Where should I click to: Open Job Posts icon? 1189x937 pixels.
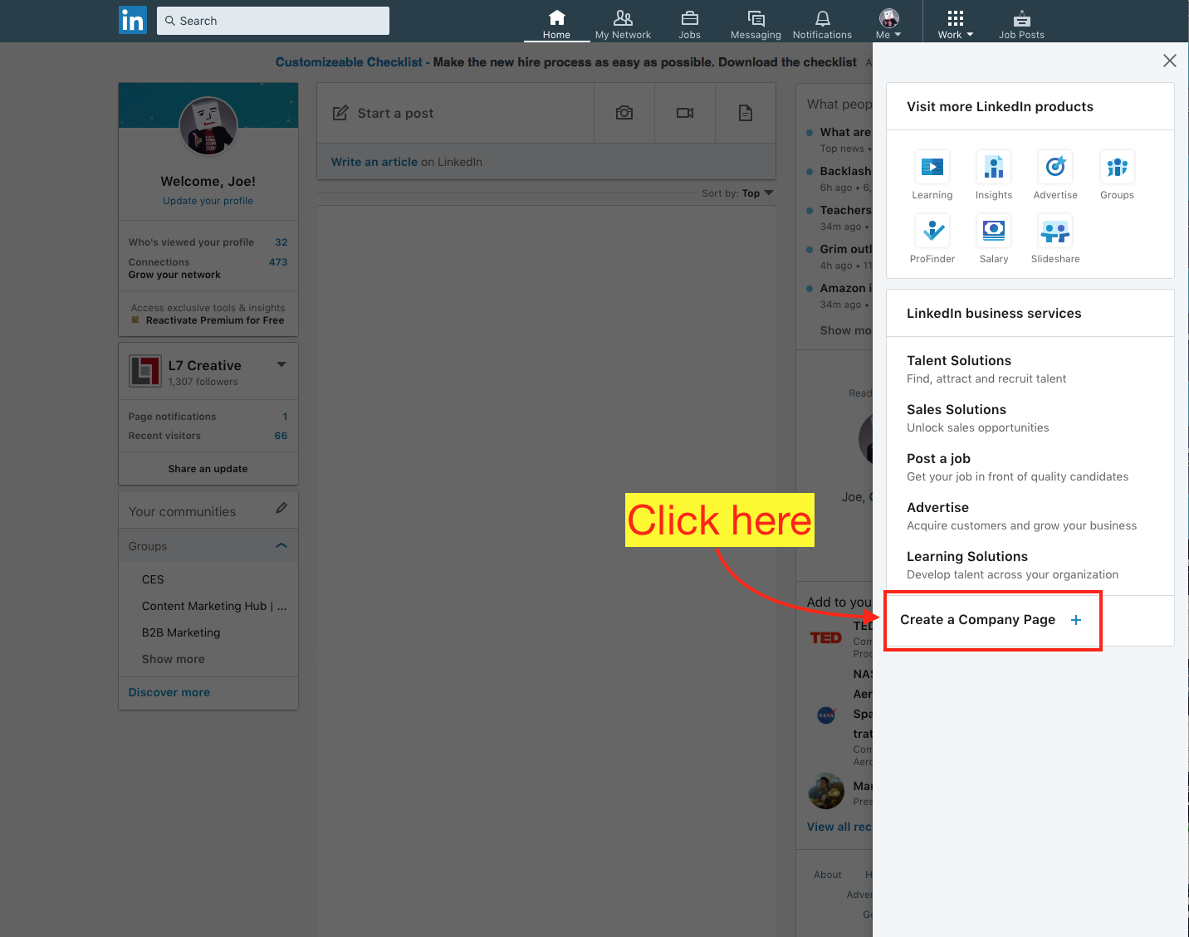click(1021, 24)
